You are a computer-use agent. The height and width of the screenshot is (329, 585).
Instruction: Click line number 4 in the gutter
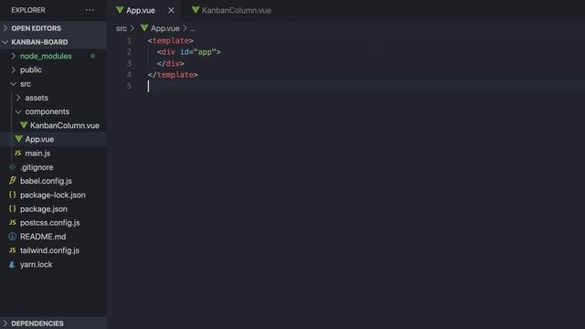point(129,75)
